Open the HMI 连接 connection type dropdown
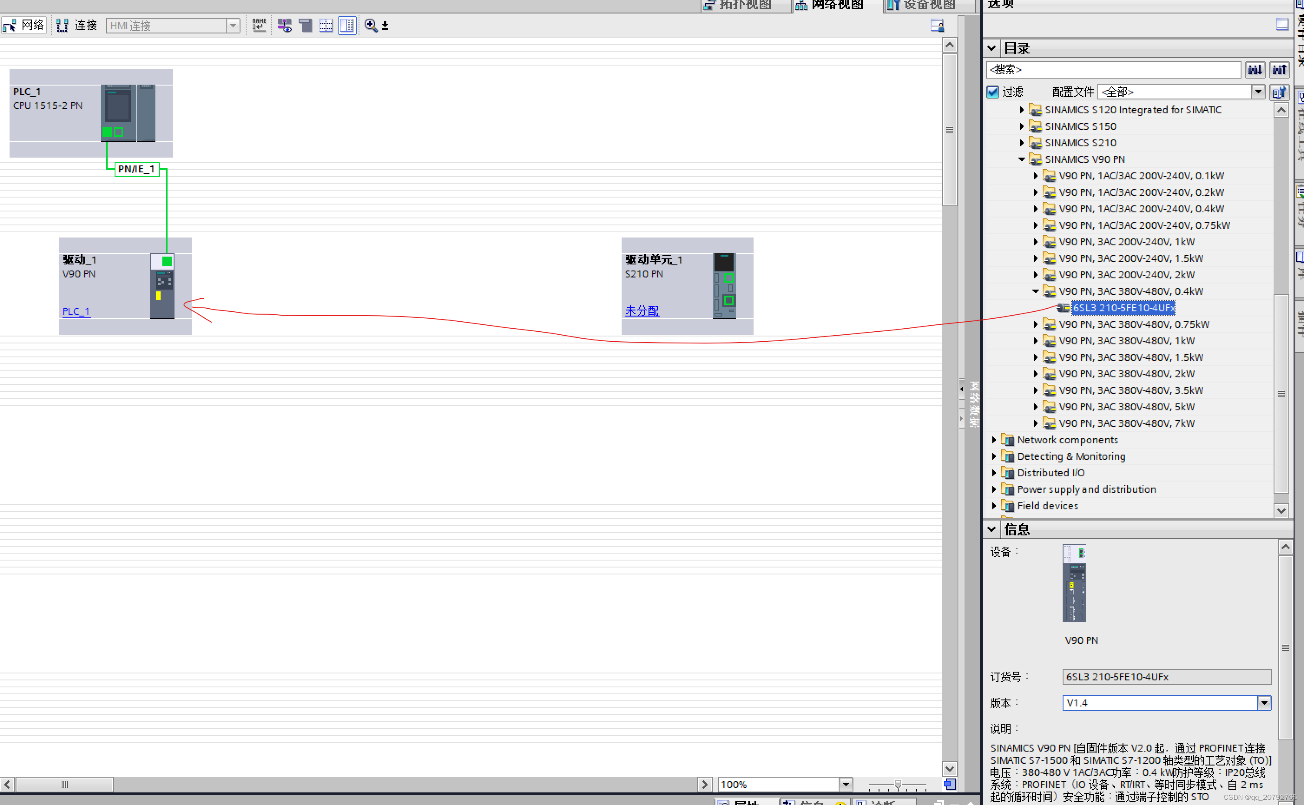 [x=233, y=26]
